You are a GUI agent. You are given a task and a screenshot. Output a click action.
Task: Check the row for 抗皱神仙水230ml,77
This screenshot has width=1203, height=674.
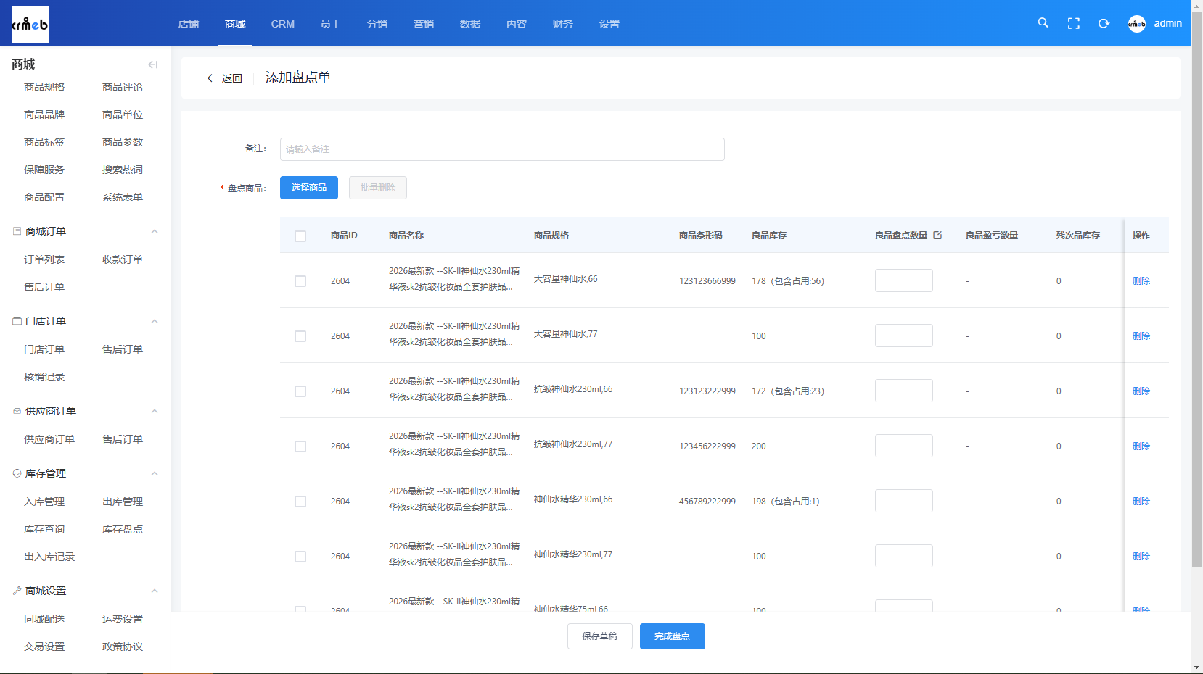[300, 446]
